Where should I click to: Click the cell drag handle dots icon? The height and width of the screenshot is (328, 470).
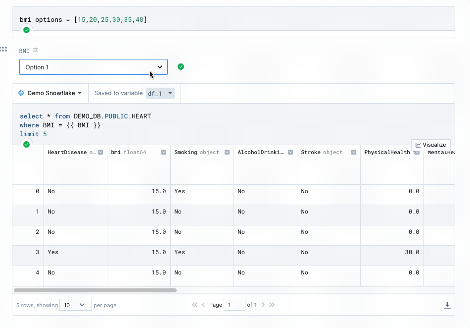point(3,49)
